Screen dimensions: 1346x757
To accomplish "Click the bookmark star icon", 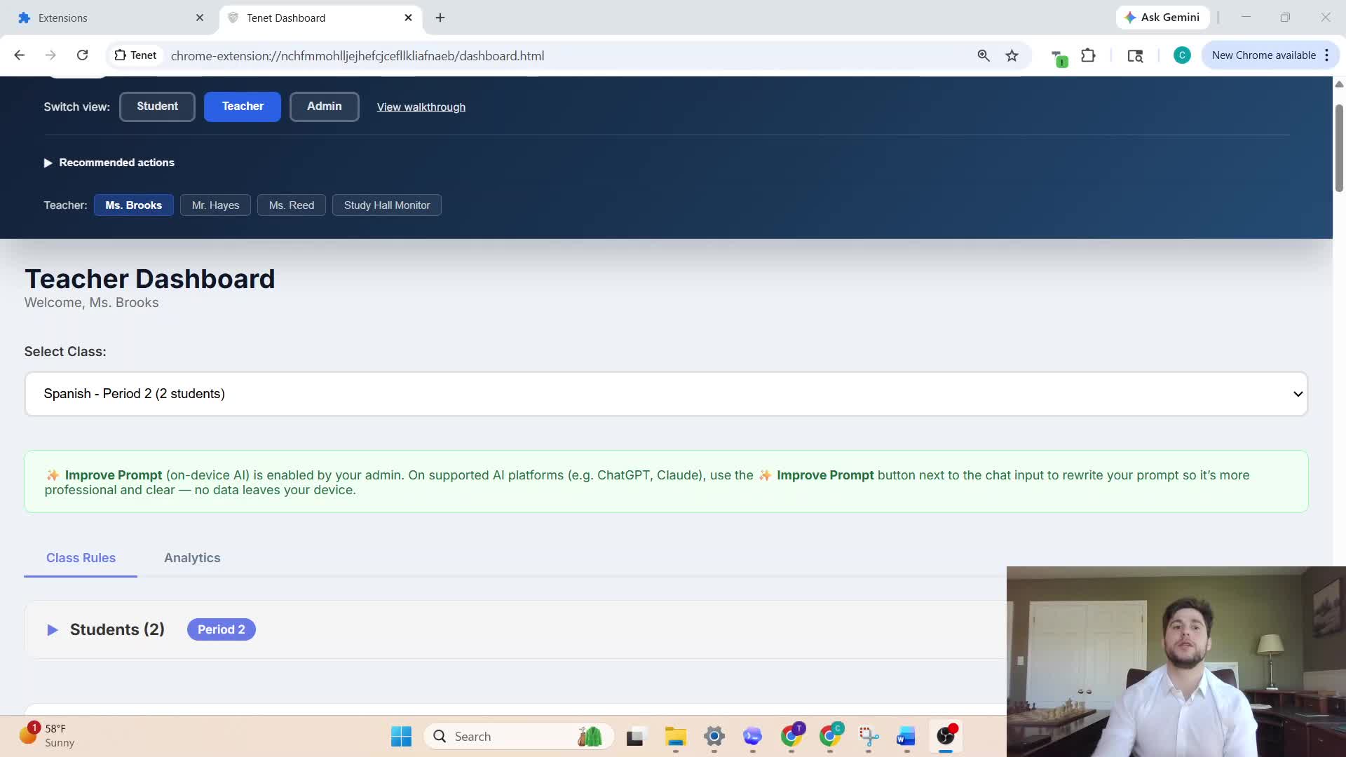I will (x=1012, y=56).
